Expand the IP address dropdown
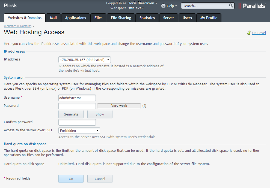Image resolution: width=270 pixels, height=188 pixels. pos(84,60)
